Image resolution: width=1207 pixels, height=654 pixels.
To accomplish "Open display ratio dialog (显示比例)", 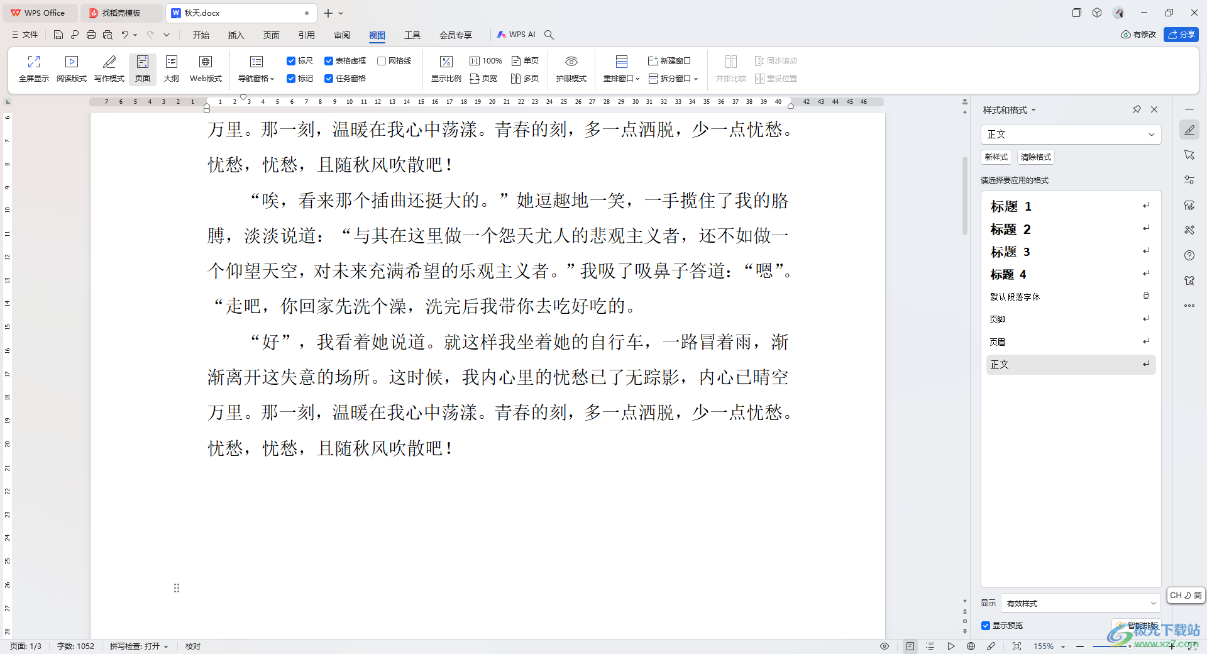I will (x=446, y=69).
